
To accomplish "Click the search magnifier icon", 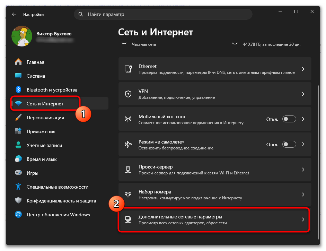I will tap(81, 14).
